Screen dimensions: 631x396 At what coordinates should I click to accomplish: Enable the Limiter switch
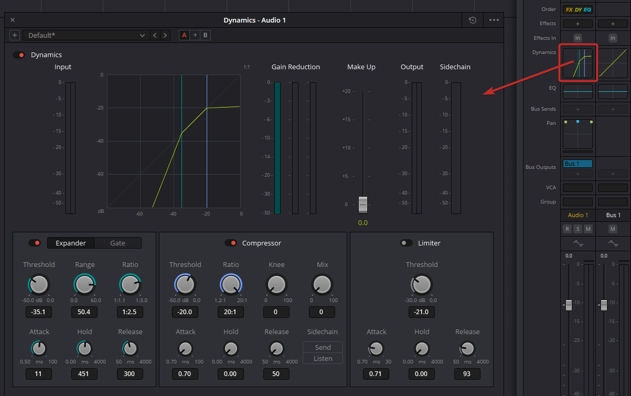click(x=407, y=243)
